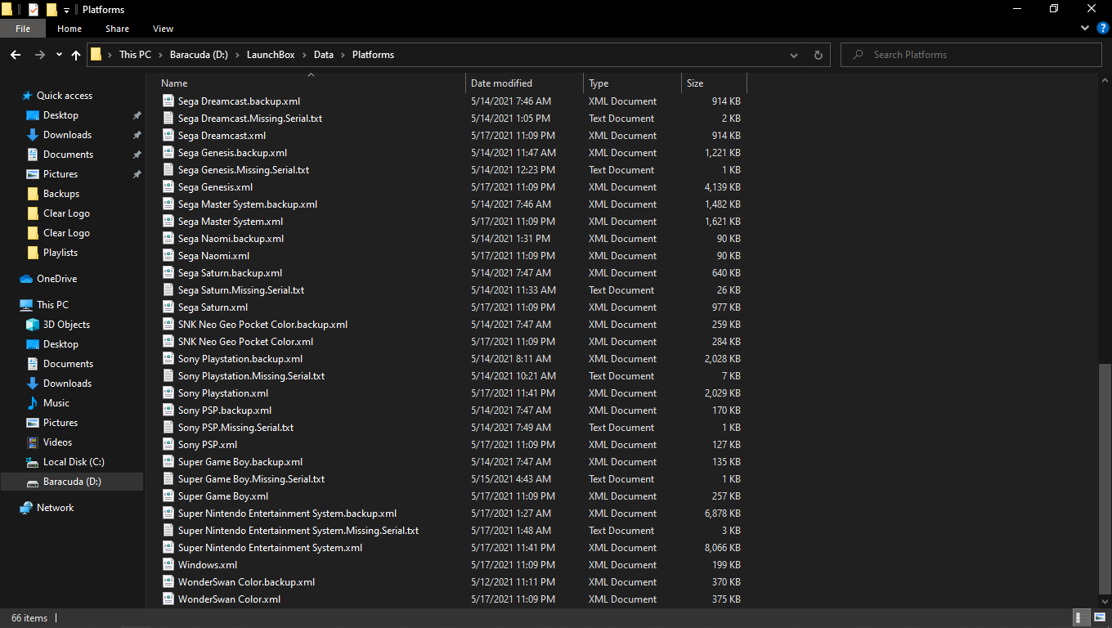Select file icon of Super Nintendo Entertainment System.xml
The image size is (1112, 628).
[168, 548]
